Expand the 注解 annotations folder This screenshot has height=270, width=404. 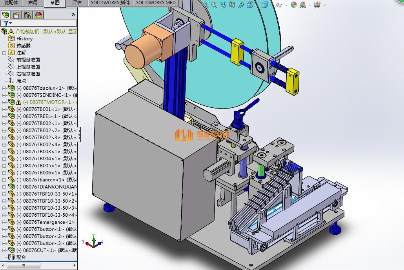click(x=4, y=53)
